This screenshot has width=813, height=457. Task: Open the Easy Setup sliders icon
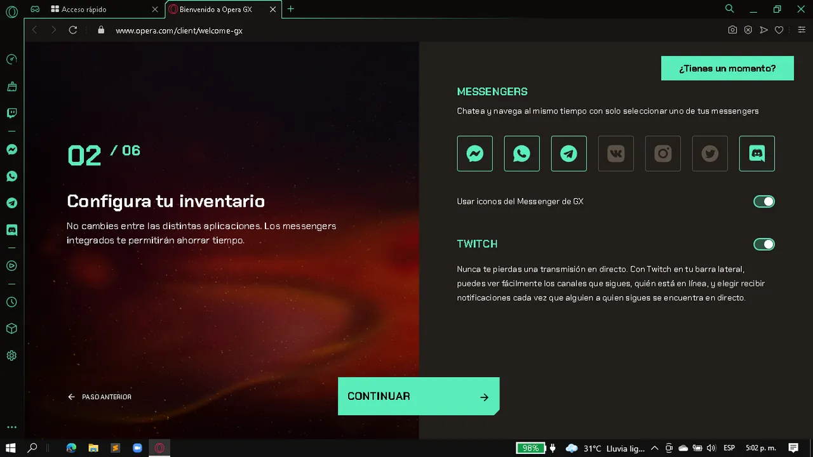801,30
